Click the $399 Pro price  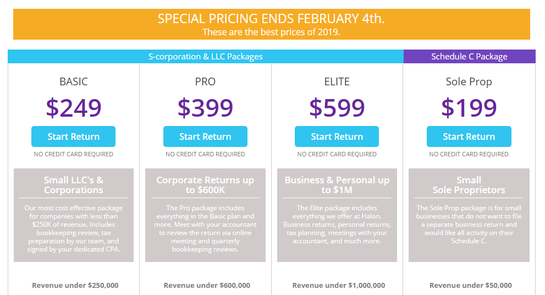point(205,107)
